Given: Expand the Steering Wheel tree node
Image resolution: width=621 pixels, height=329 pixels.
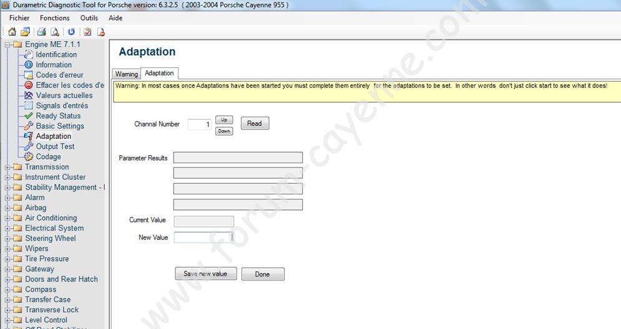Looking at the screenshot, I should click(7, 239).
